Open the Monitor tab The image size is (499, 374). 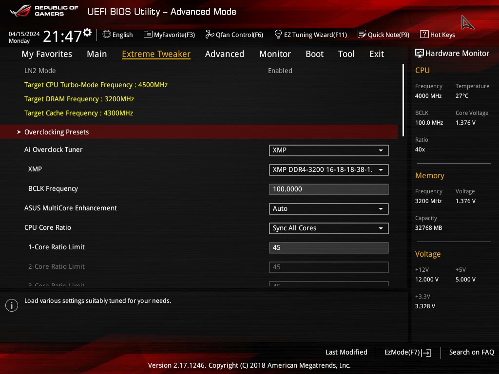click(x=275, y=54)
